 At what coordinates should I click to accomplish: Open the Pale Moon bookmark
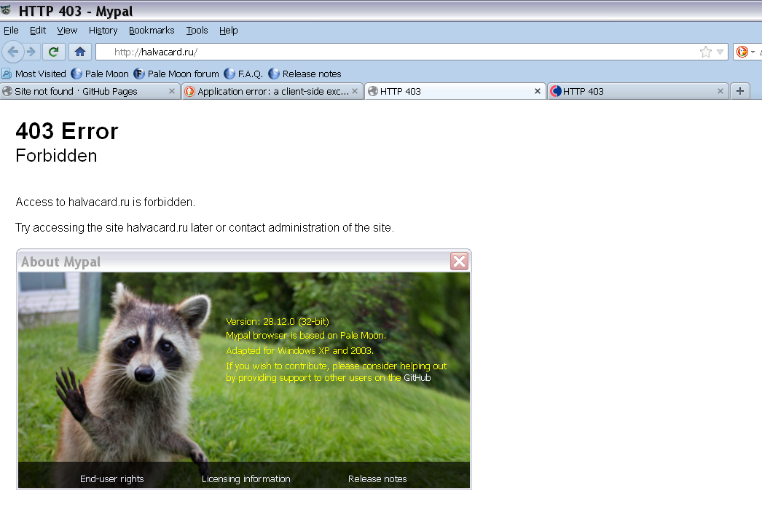[x=100, y=74]
